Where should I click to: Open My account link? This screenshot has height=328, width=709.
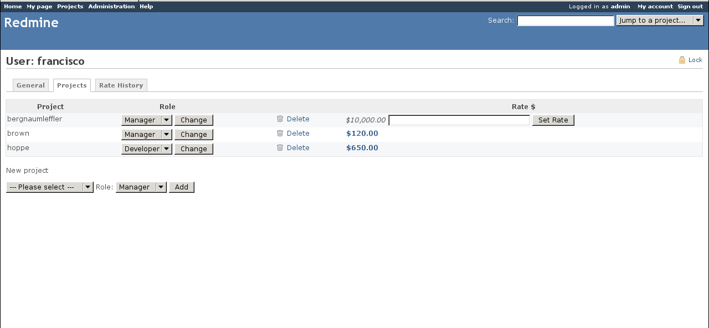(655, 6)
